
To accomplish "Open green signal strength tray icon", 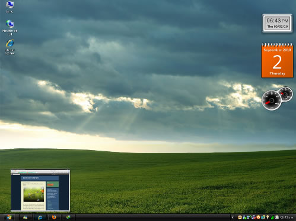I will pyautogui.click(x=273, y=217).
